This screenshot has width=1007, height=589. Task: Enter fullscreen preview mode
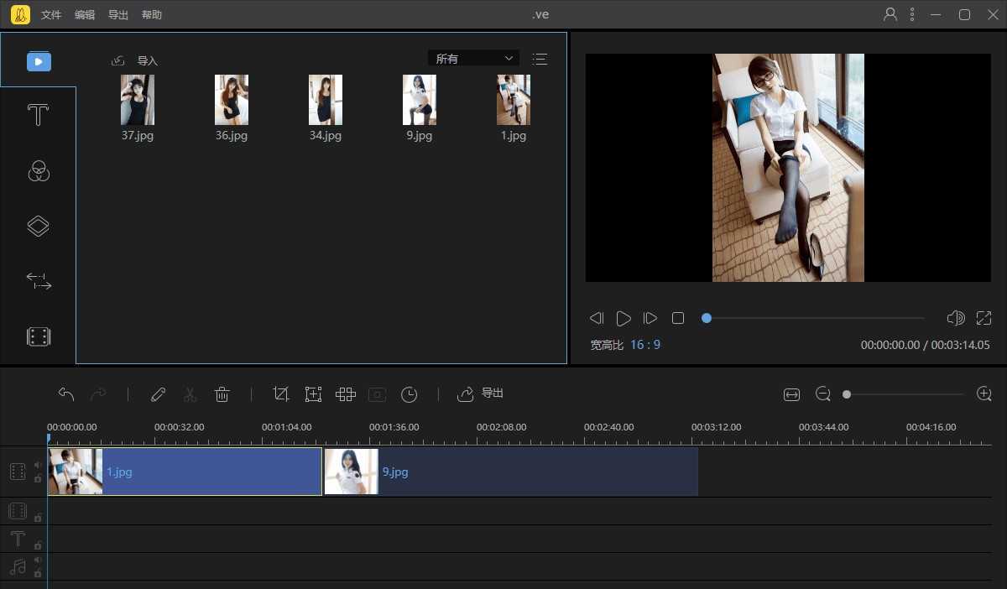pyautogui.click(x=984, y=318)
